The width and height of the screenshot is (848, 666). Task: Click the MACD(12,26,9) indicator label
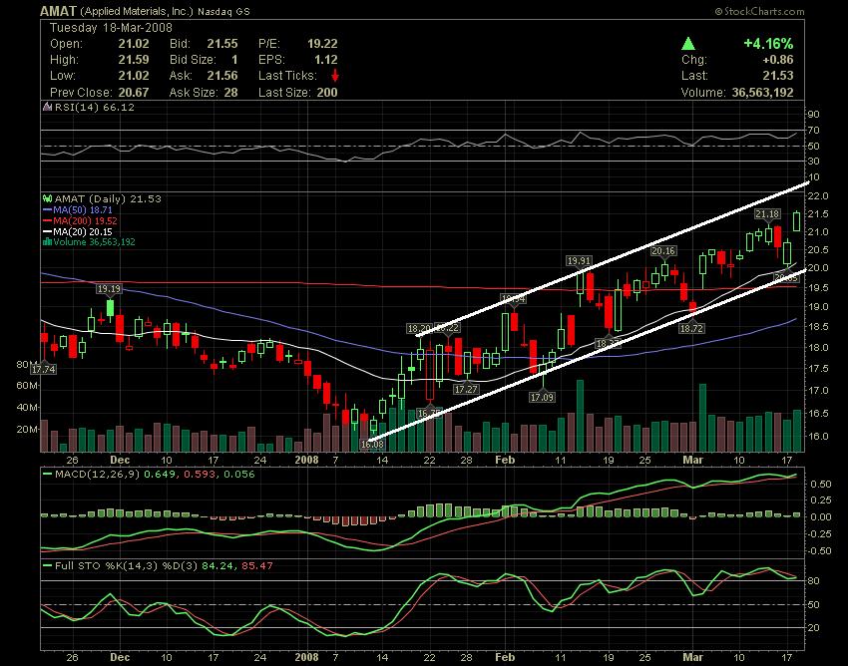click(98, 475)
